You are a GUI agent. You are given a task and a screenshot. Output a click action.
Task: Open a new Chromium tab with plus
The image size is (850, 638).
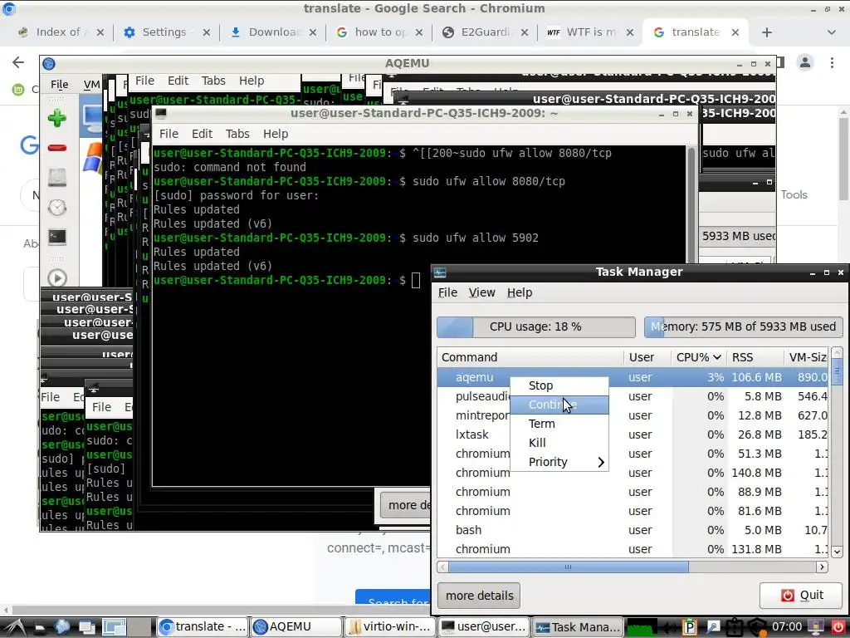(x=766, y=32)
